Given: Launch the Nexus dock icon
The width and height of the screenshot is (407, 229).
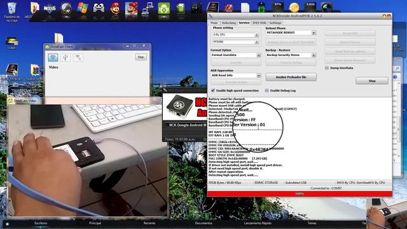Looking at the screenshot, I should [50, 9].
